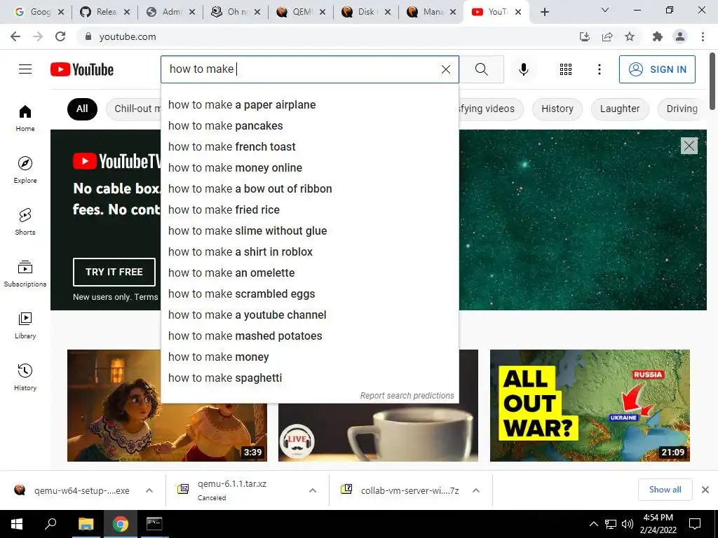Show hidden system tray icons
718x538 pixels.
click(x=593, y=524)
